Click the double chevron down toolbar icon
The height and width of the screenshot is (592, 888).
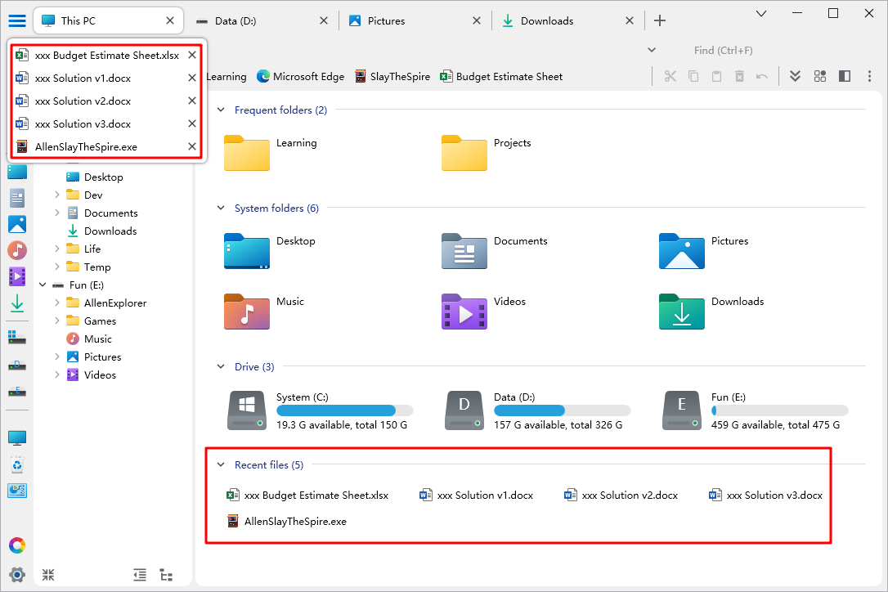[x=795, y=76]
